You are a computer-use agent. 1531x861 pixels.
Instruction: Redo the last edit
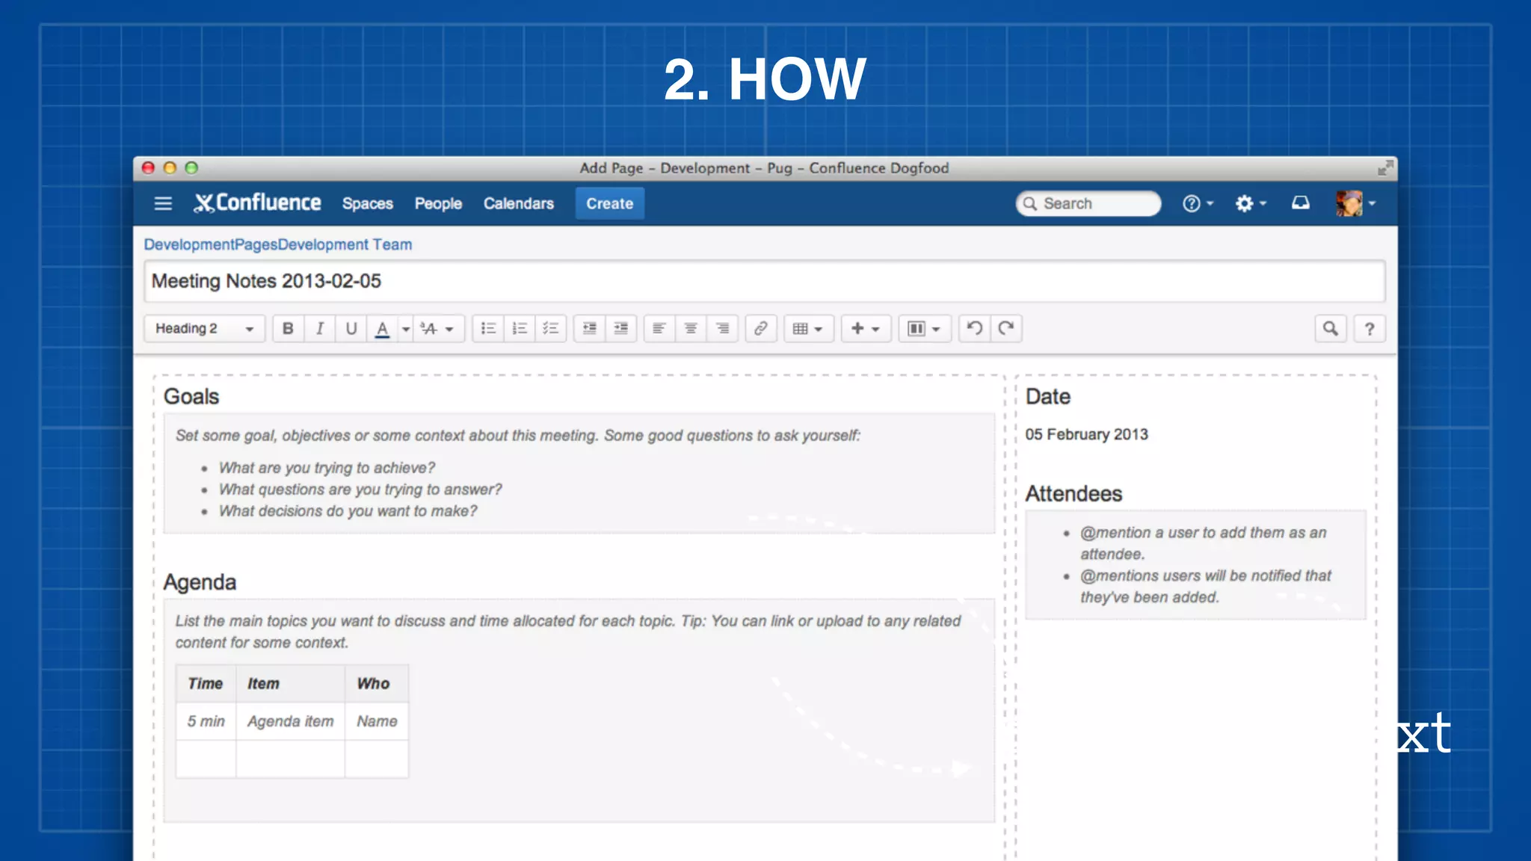point(1006,328)
